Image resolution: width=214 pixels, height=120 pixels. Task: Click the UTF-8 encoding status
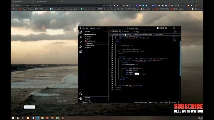[x=157, y=102]
